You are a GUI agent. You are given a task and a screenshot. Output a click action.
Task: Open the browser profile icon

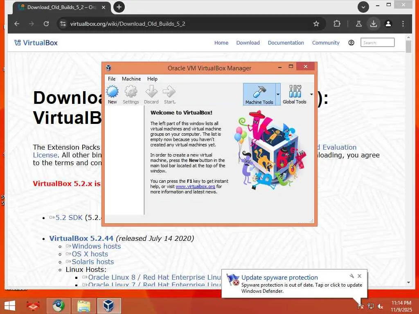[388, 24]
